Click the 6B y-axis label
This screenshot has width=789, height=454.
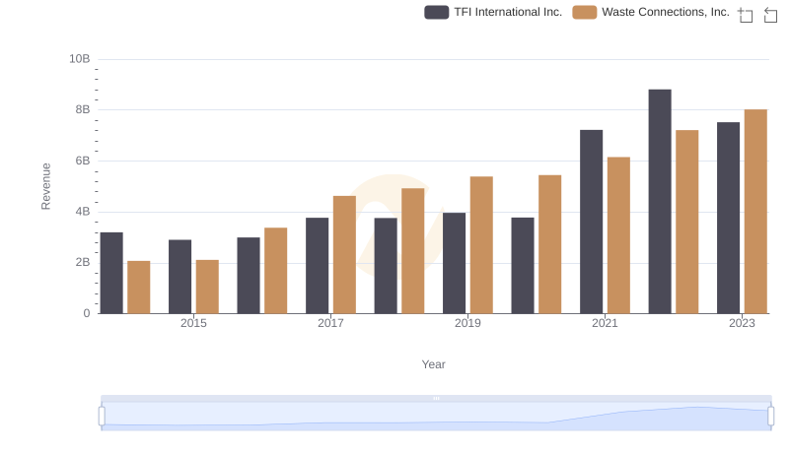pos(83,161)
